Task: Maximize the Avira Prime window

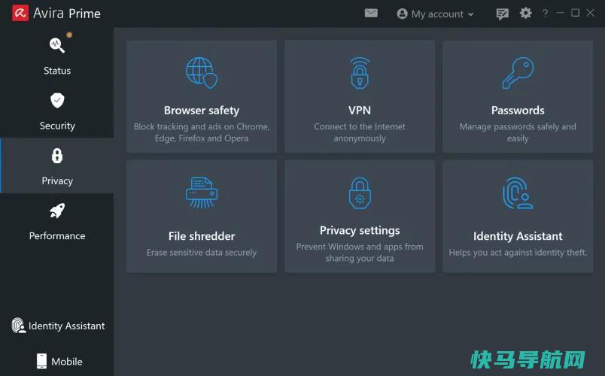Action: pyautogui.click(x=576, y=13)
